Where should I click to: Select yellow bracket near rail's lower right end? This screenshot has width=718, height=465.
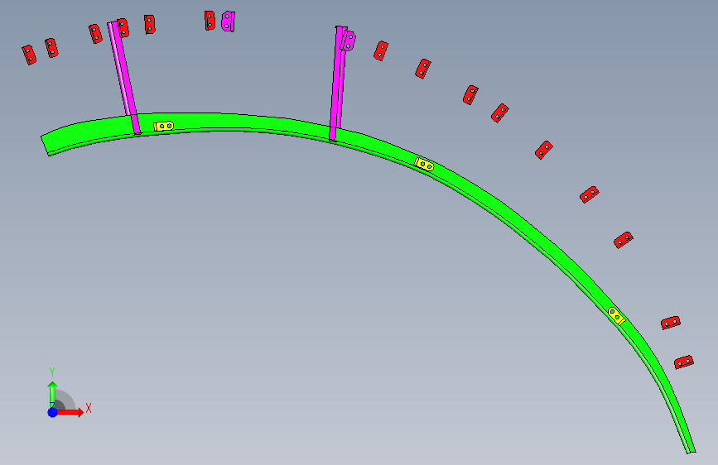click(x=616, y=316)
